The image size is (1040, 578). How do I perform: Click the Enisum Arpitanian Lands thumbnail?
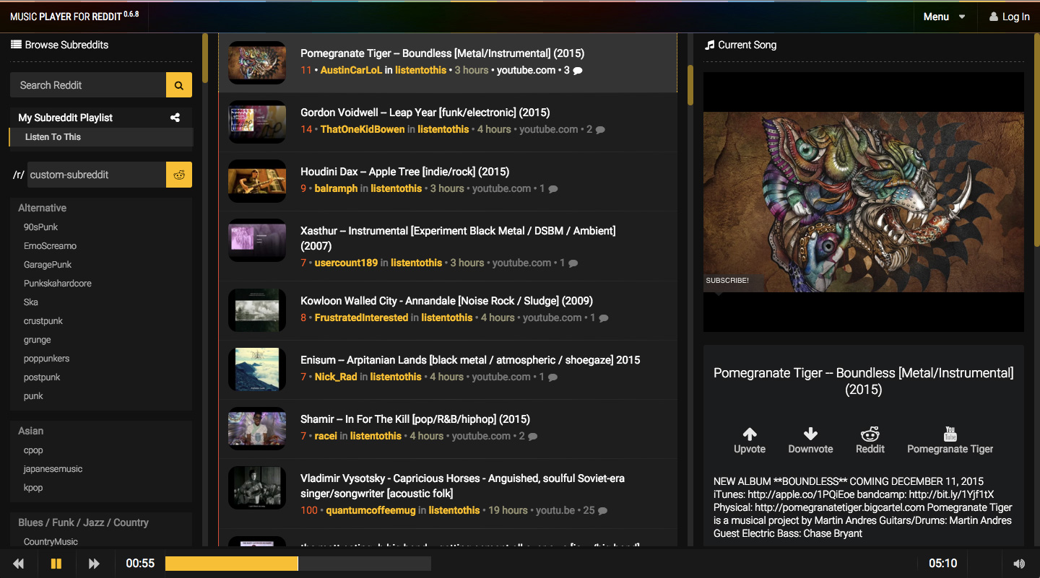[x=257, y=369]
